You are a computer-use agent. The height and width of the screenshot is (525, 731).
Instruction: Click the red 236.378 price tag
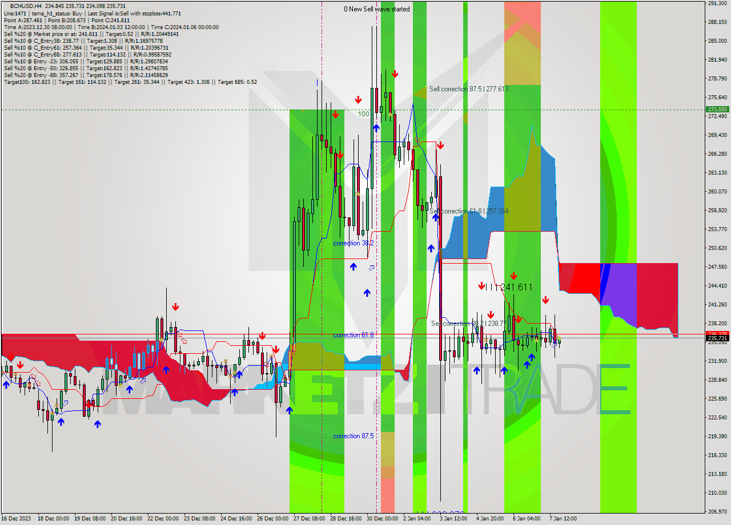click(x=717, y=334)
